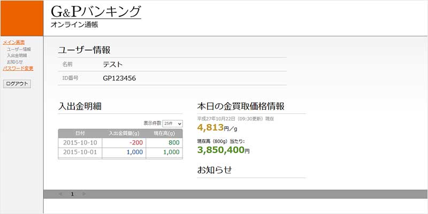
Task: Click the ID番号 field label
Action: 71,78
